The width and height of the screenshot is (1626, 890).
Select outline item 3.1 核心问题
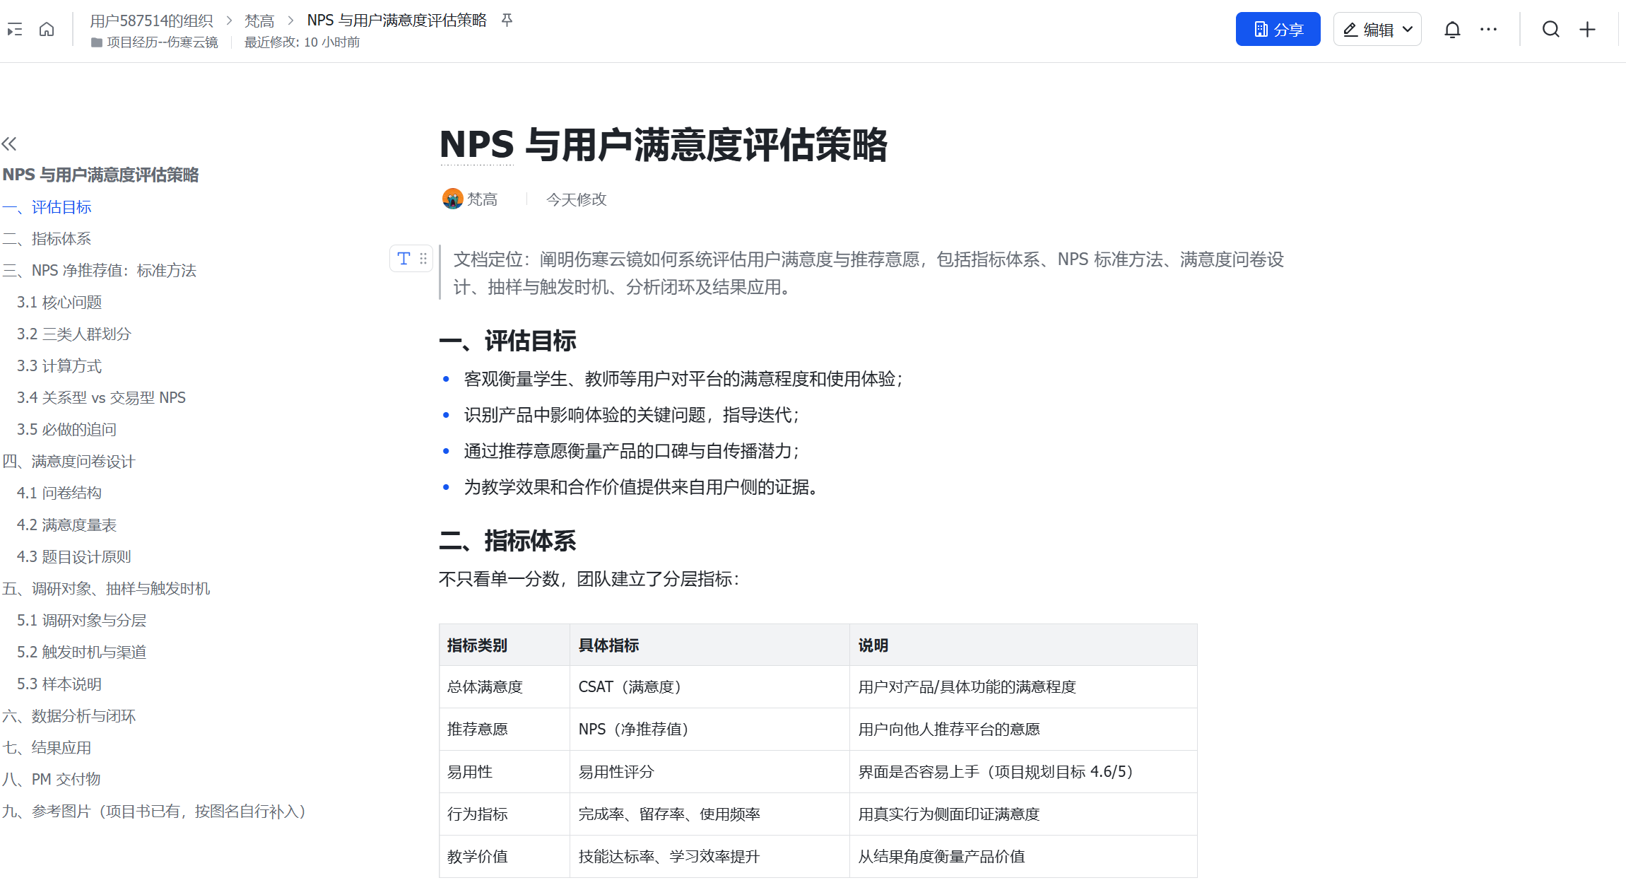[59, 303]
